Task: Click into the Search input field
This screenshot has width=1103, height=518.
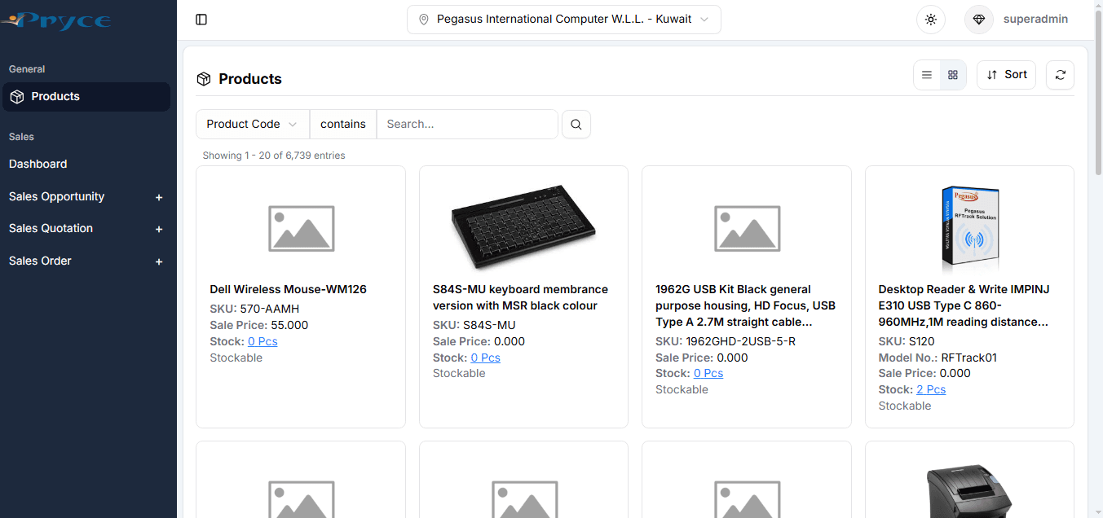Action: tap(467, 124)
